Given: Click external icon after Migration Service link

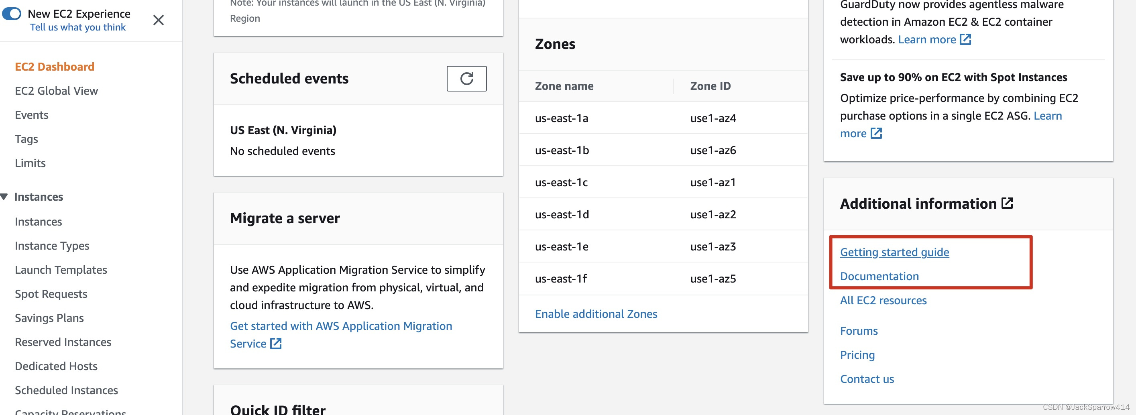Looking at the screenshot, I should coord(276,344).
